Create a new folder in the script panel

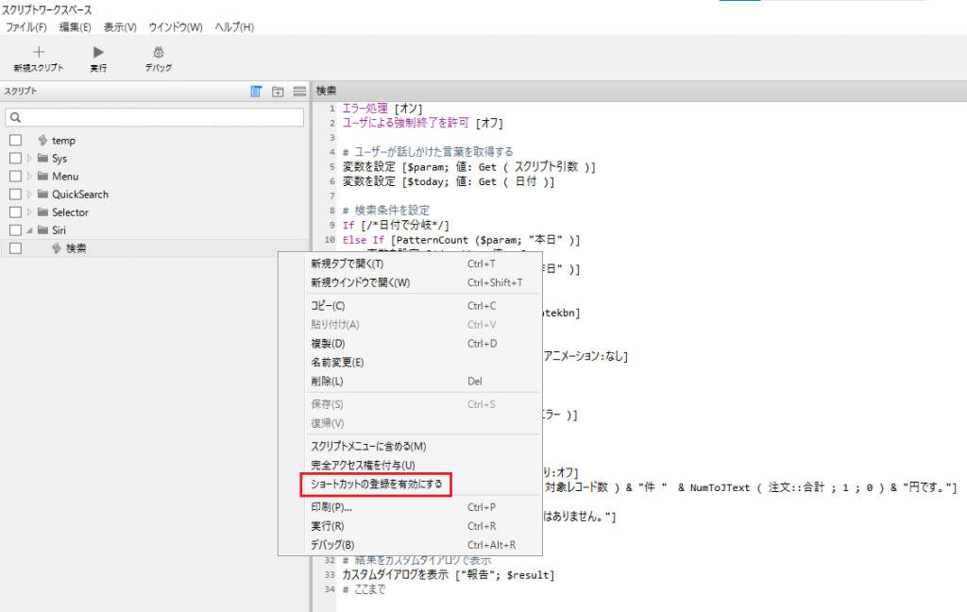coord(278,91)
